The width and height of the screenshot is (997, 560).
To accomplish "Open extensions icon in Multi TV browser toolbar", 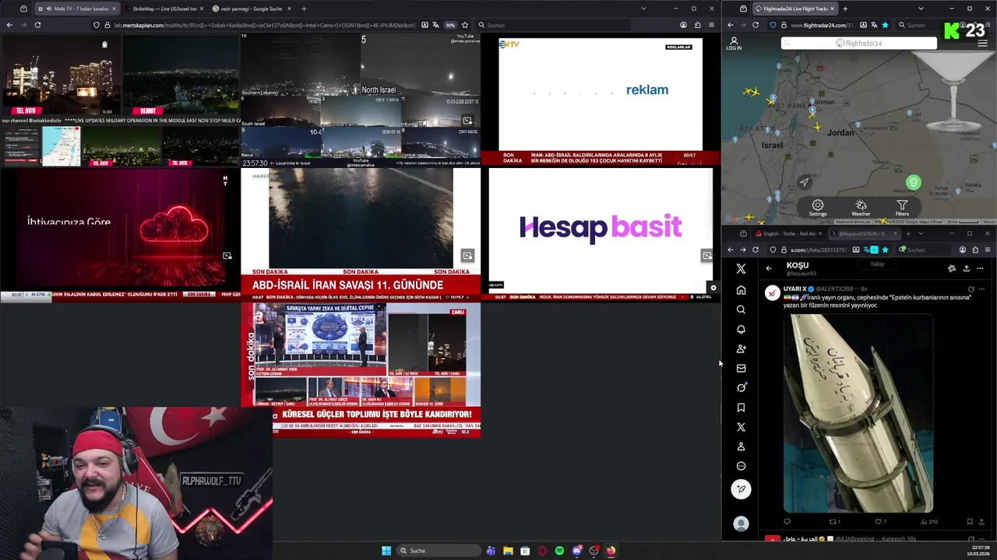I will coord(697,25).
